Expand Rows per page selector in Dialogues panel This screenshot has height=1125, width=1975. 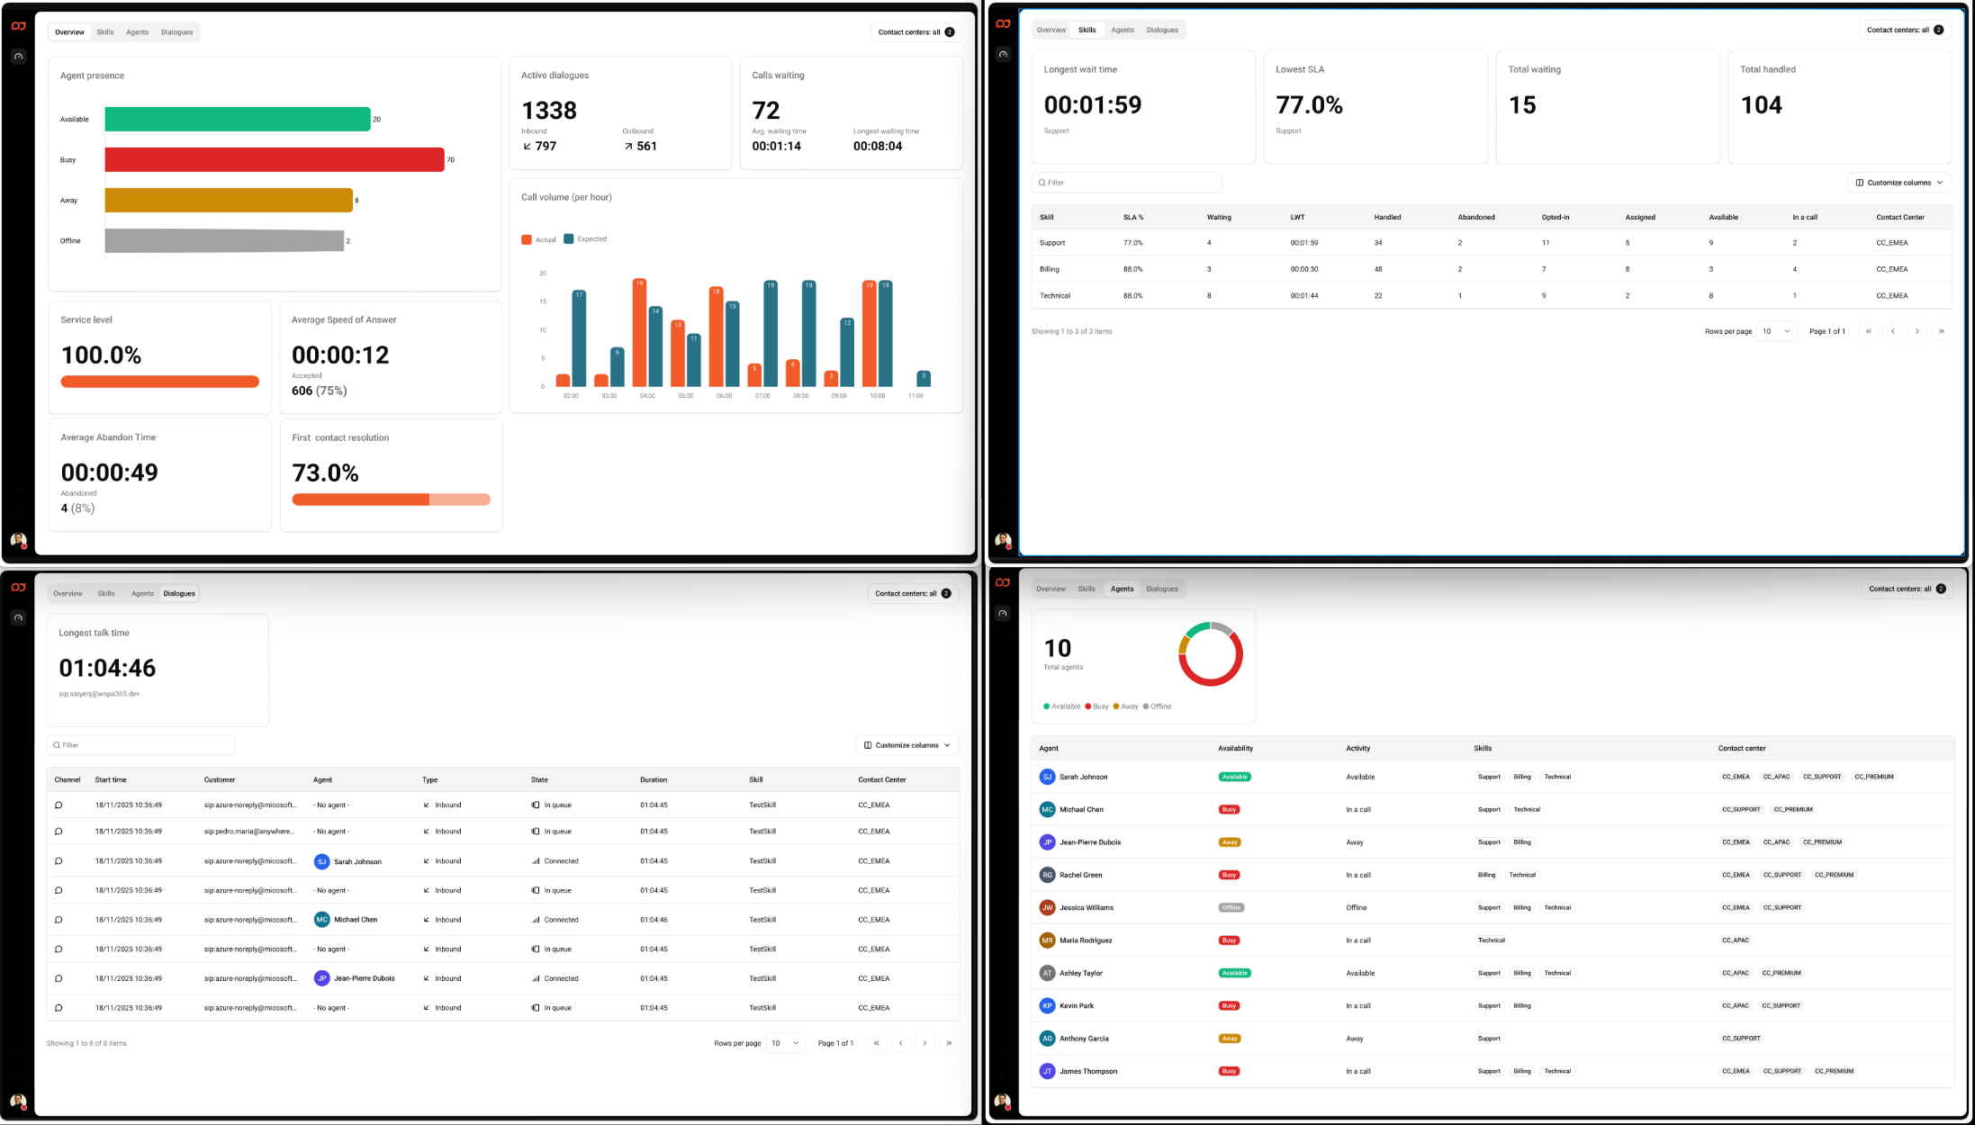click(x=786, y=1043)
